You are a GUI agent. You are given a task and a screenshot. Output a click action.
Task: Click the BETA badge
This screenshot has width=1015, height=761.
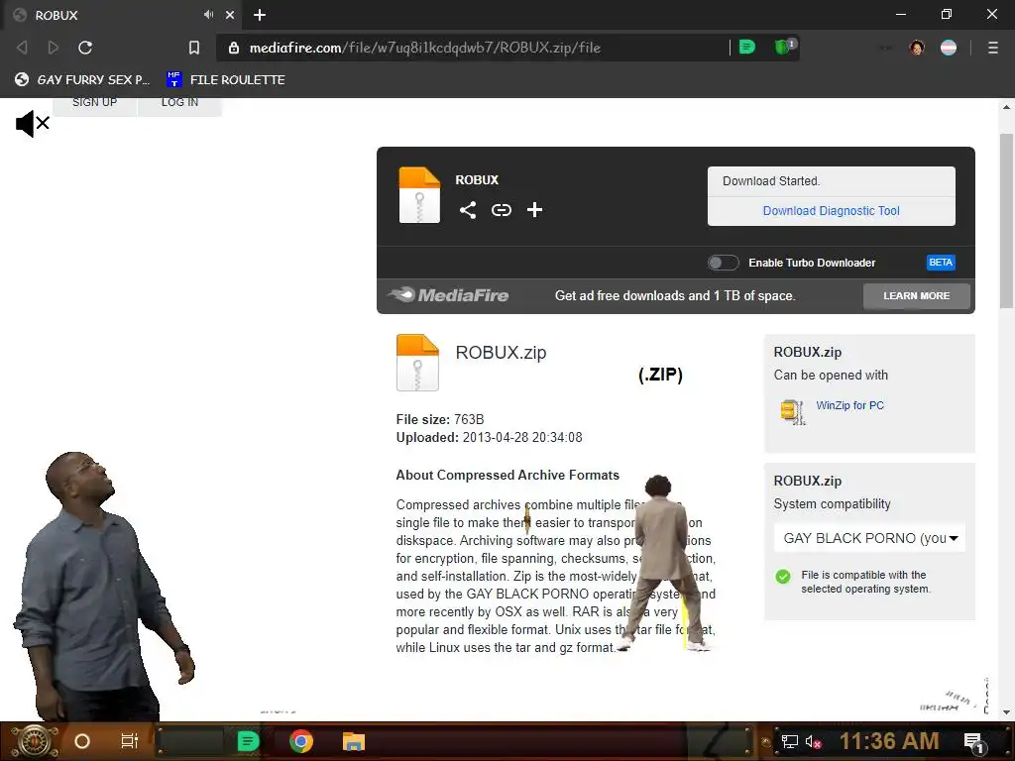point(941,262)
